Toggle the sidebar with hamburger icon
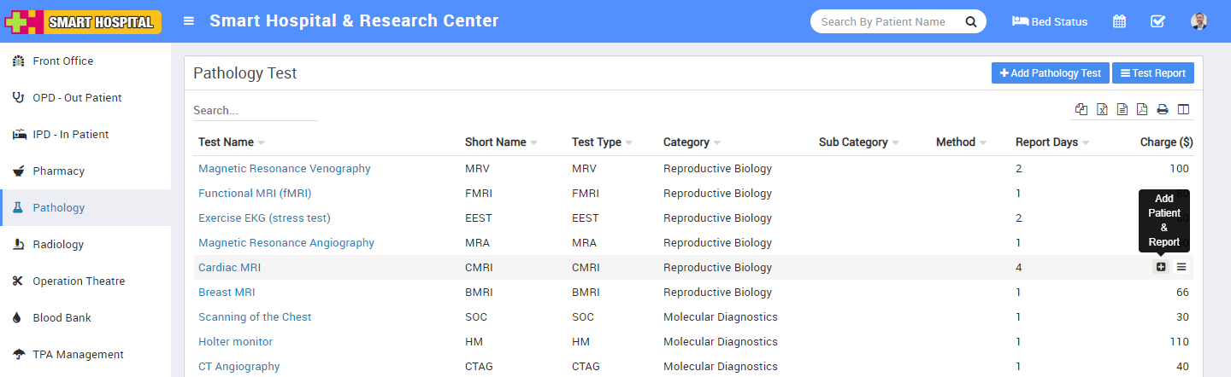 [189, 21]
